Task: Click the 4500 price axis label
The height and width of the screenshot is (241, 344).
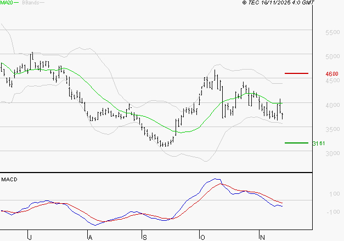Action: [332, 81]
